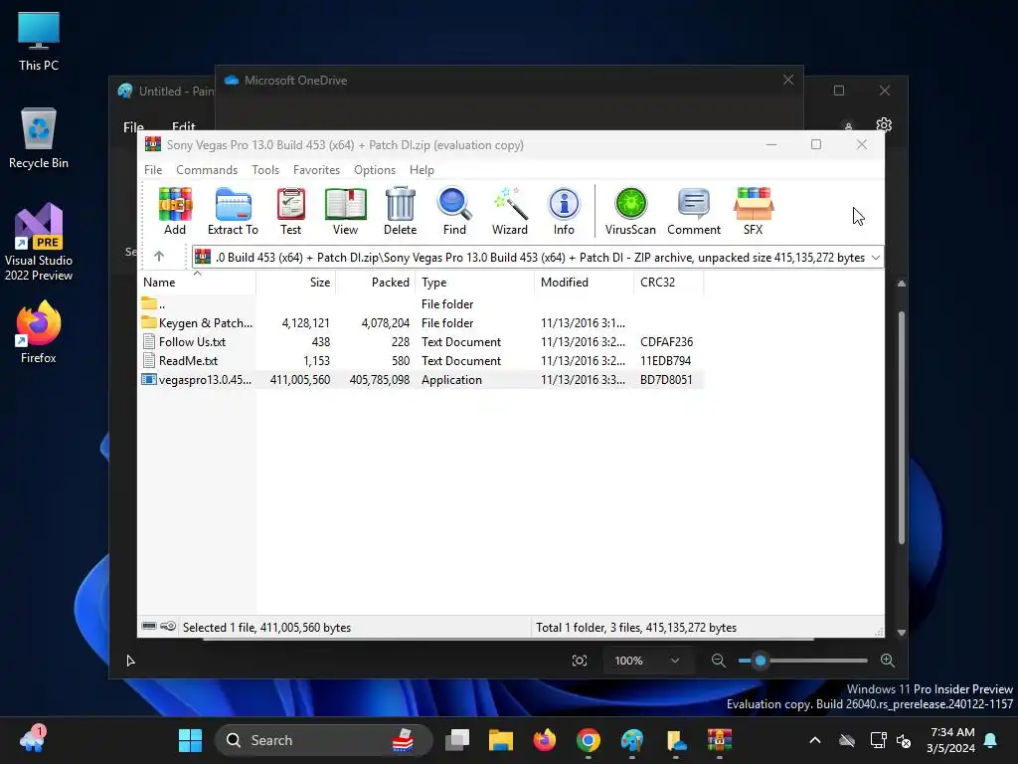
Task: Expand the archive path dropdown arrow
Action: [875, 258]
